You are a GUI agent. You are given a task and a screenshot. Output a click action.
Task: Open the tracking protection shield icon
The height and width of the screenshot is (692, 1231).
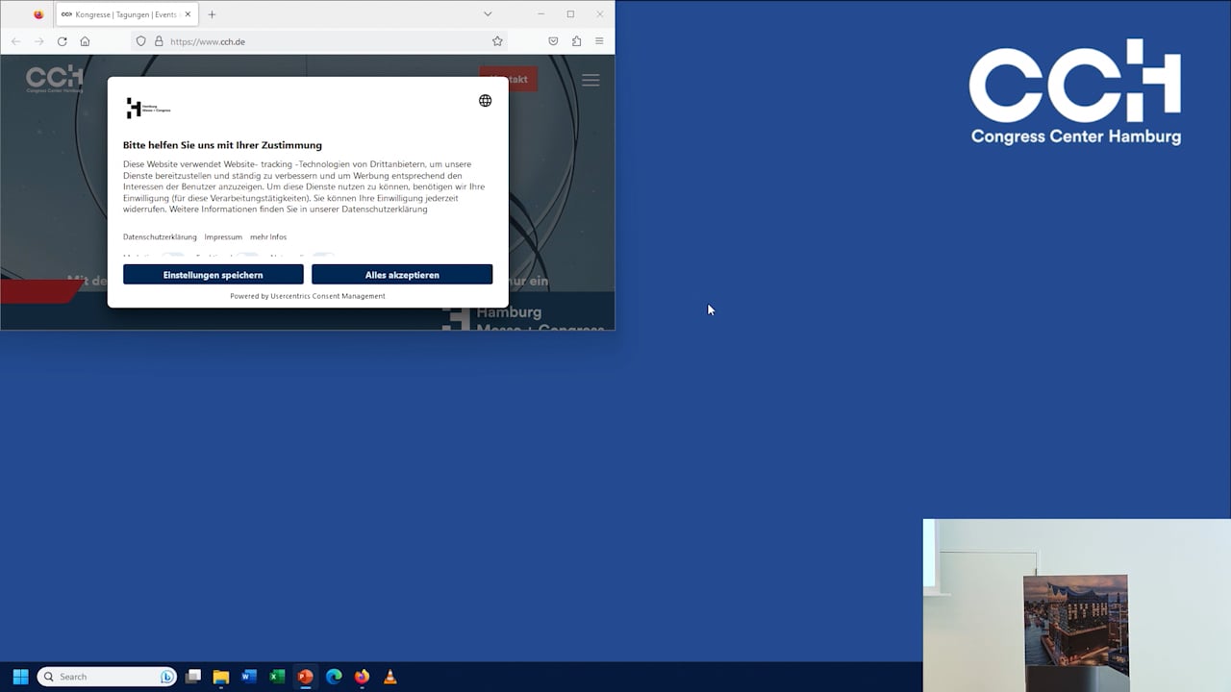point(140,41)
